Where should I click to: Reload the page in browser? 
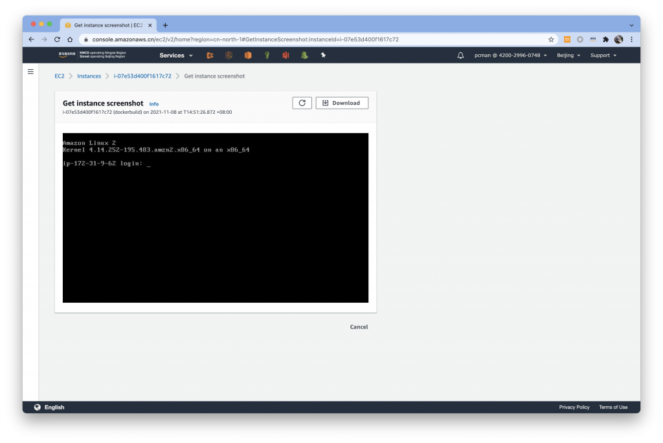pyautogui.click(x=57, y=39)
